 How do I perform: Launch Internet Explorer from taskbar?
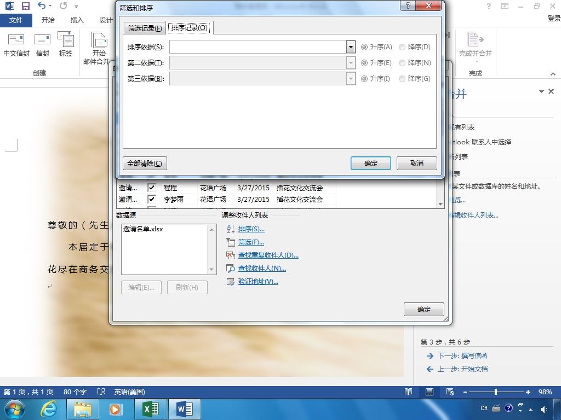coord(48,409)
